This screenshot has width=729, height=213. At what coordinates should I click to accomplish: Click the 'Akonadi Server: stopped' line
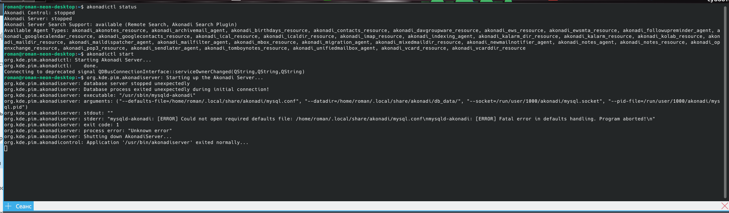point(38,19)
